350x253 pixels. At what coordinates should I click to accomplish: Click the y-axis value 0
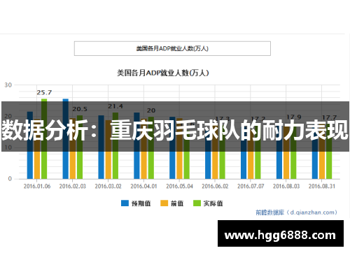tap(10, 179)
